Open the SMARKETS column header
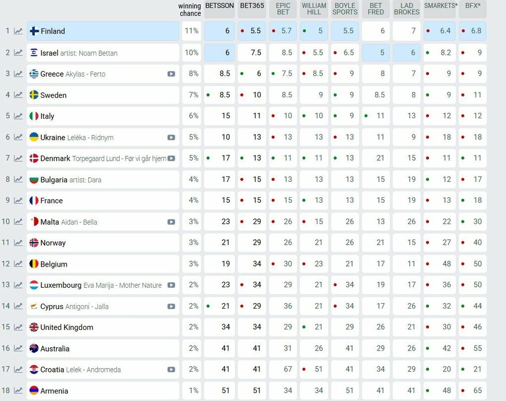 tap(439, 6)
